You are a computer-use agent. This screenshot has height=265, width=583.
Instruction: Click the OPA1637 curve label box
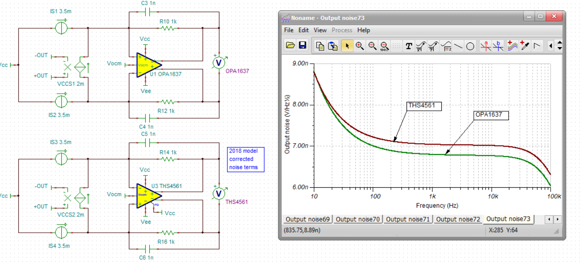[490, 115]
